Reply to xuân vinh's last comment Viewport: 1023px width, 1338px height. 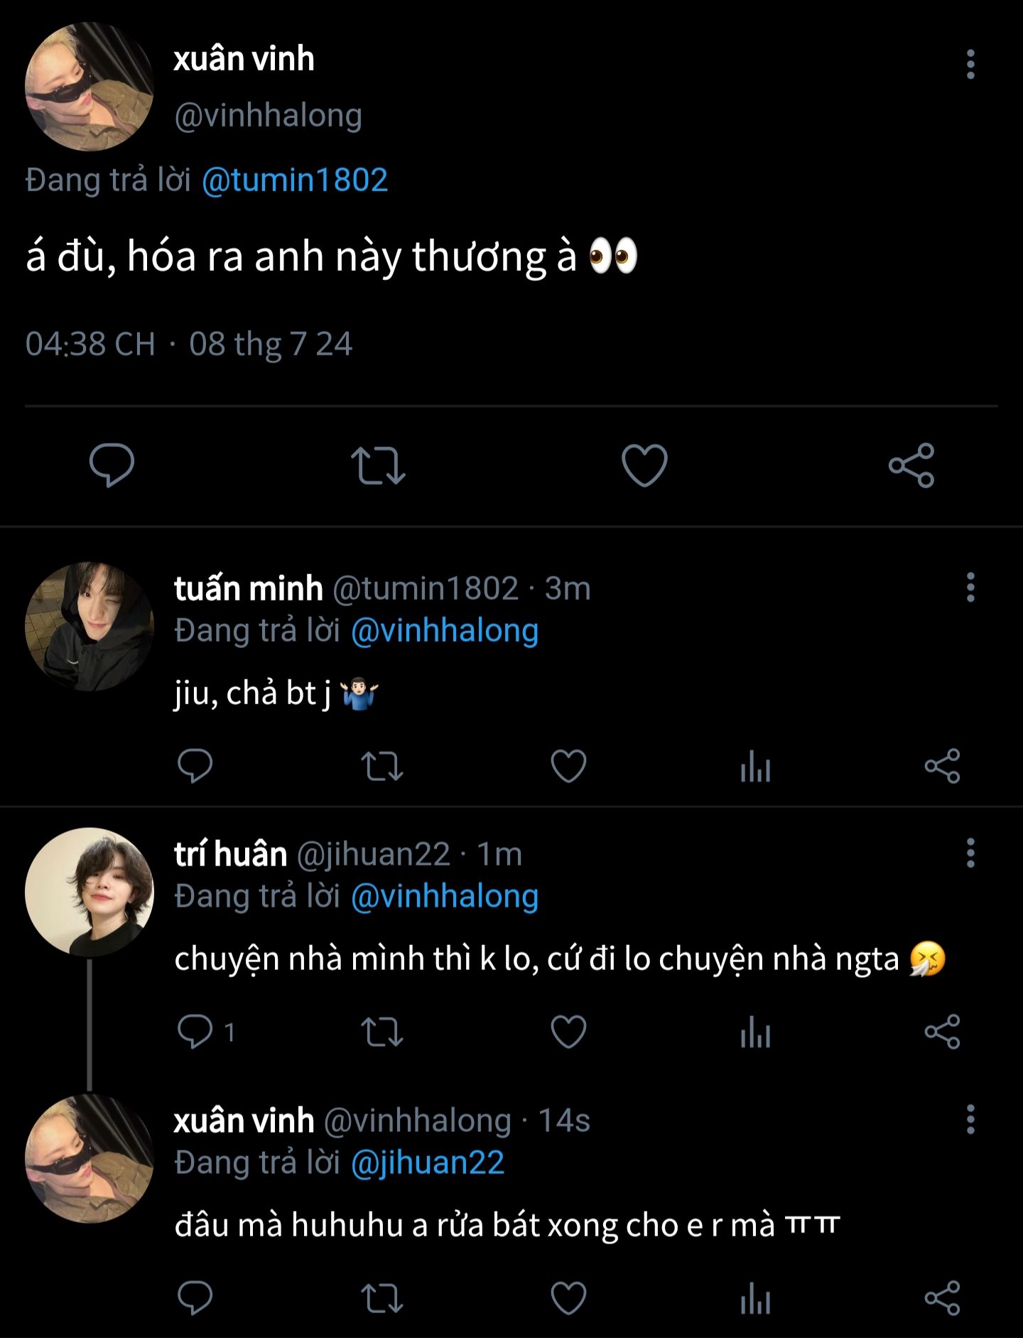click(195, 1298)
